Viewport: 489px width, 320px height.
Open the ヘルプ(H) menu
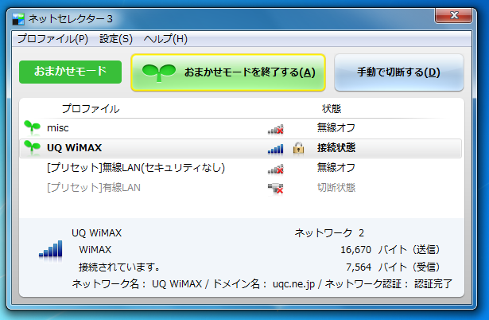[165, 38]
